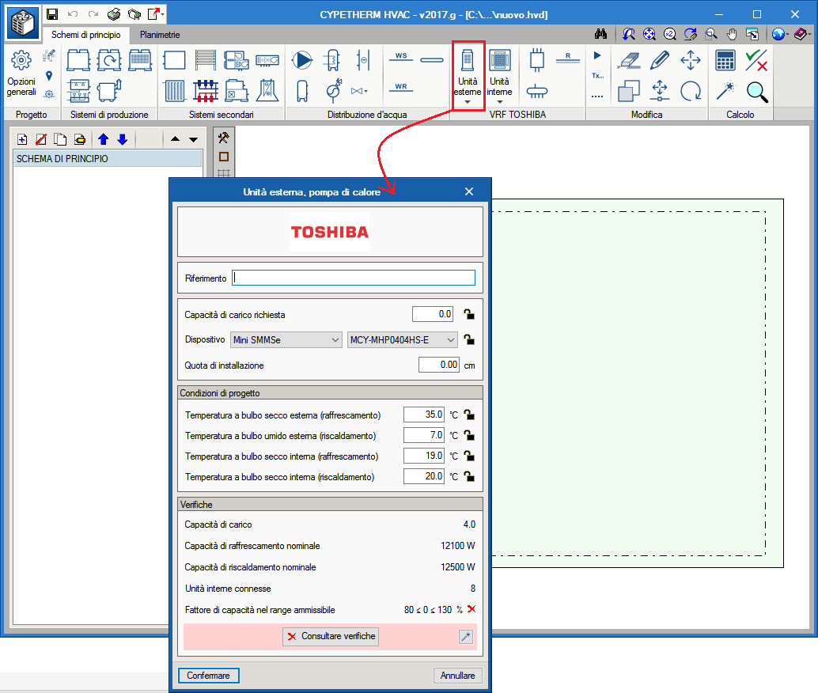Click the red X beside Fattore di capacità
The image size is (818, 693).
tap(471, 609)
